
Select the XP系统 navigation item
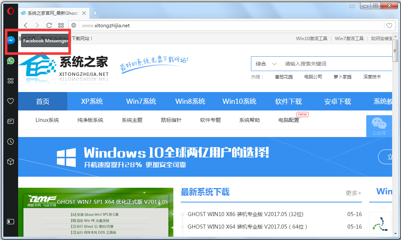tap(92, 101)
